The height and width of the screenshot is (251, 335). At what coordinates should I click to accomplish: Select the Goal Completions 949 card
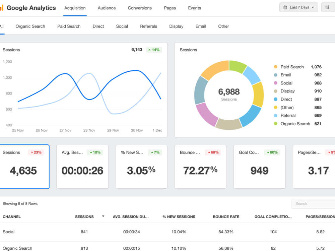[x=259, y=167]
